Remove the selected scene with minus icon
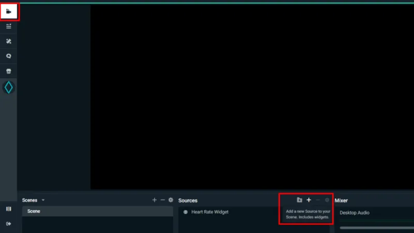The width and height of the screenshot is (414, 233). point(162,200)
